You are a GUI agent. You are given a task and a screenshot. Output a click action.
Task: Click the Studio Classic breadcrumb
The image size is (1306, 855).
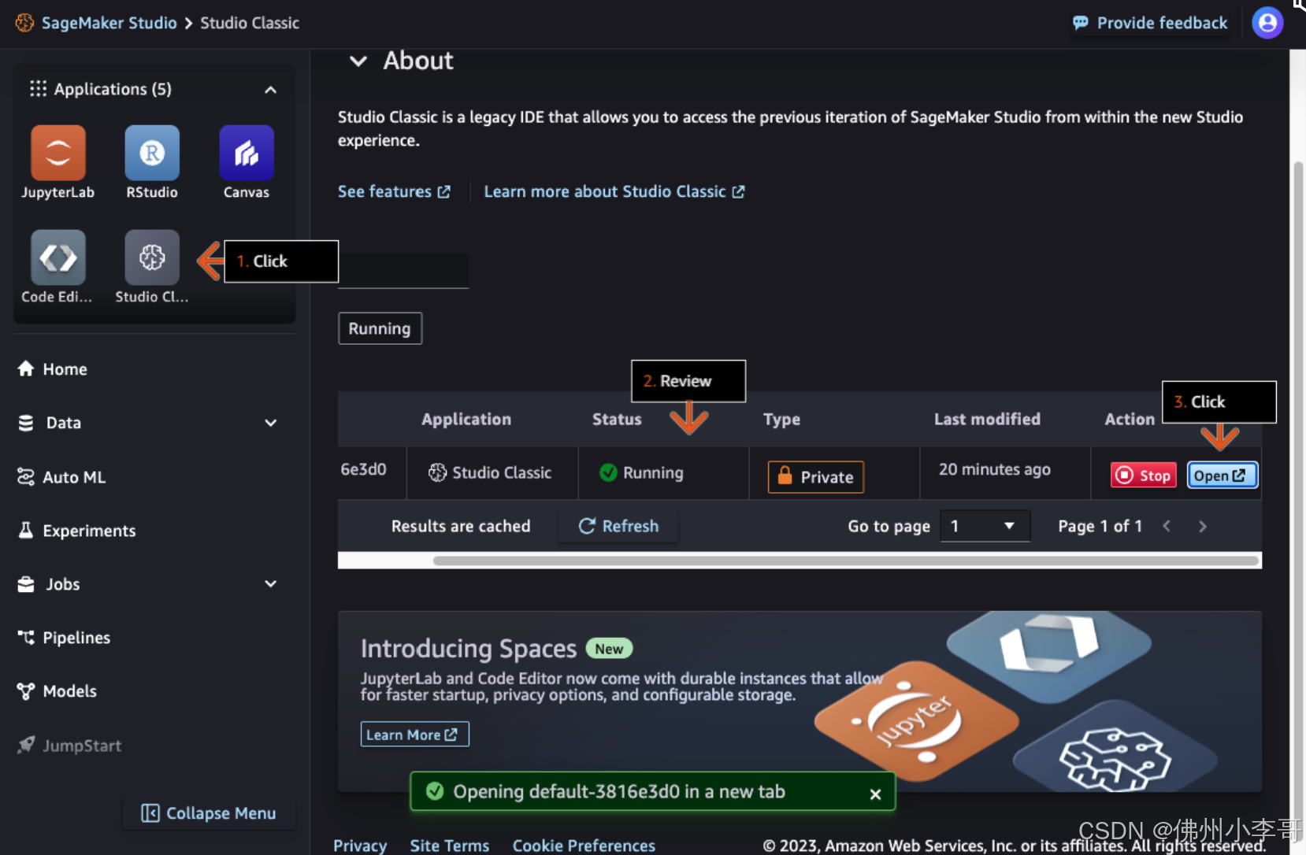pyautogui.click(x=250, y=23)
